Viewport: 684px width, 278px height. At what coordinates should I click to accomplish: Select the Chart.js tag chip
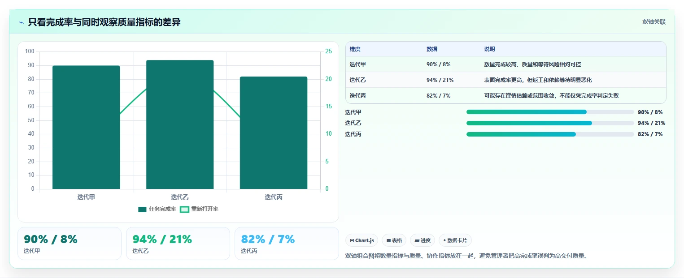pyautogui.click(x=362, y=240)
